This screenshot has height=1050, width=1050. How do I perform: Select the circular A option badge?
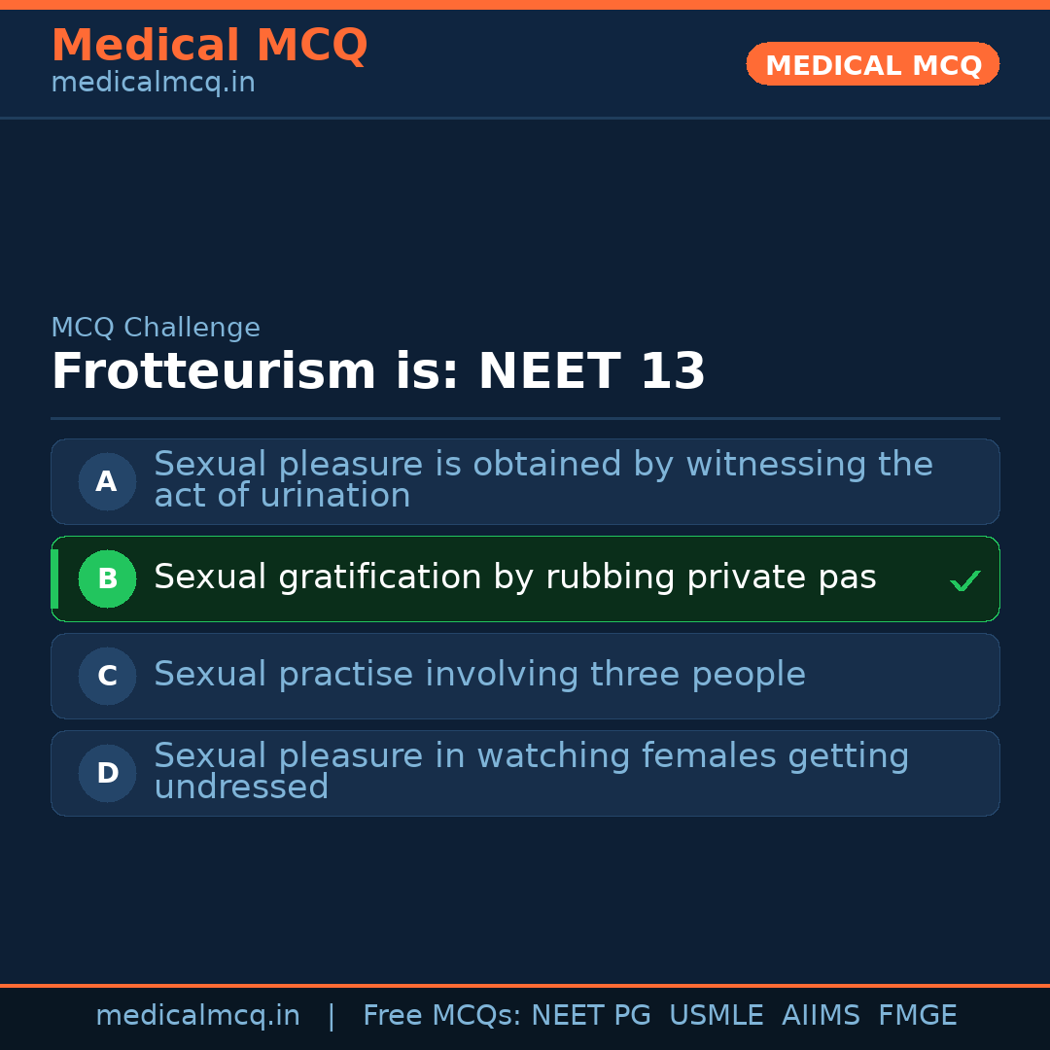[x=107, y=481]
